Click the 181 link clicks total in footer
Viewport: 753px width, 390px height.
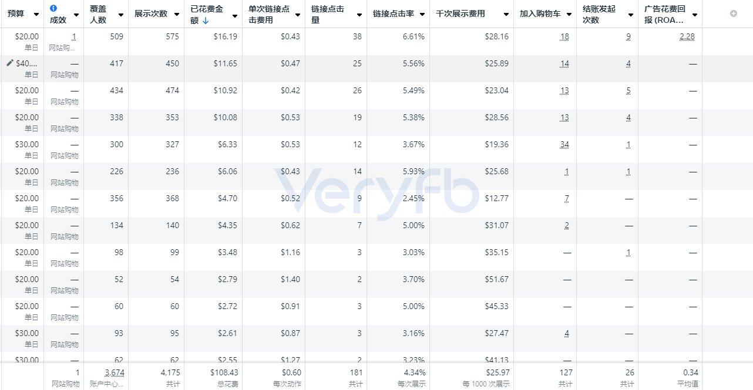(356, 372)
